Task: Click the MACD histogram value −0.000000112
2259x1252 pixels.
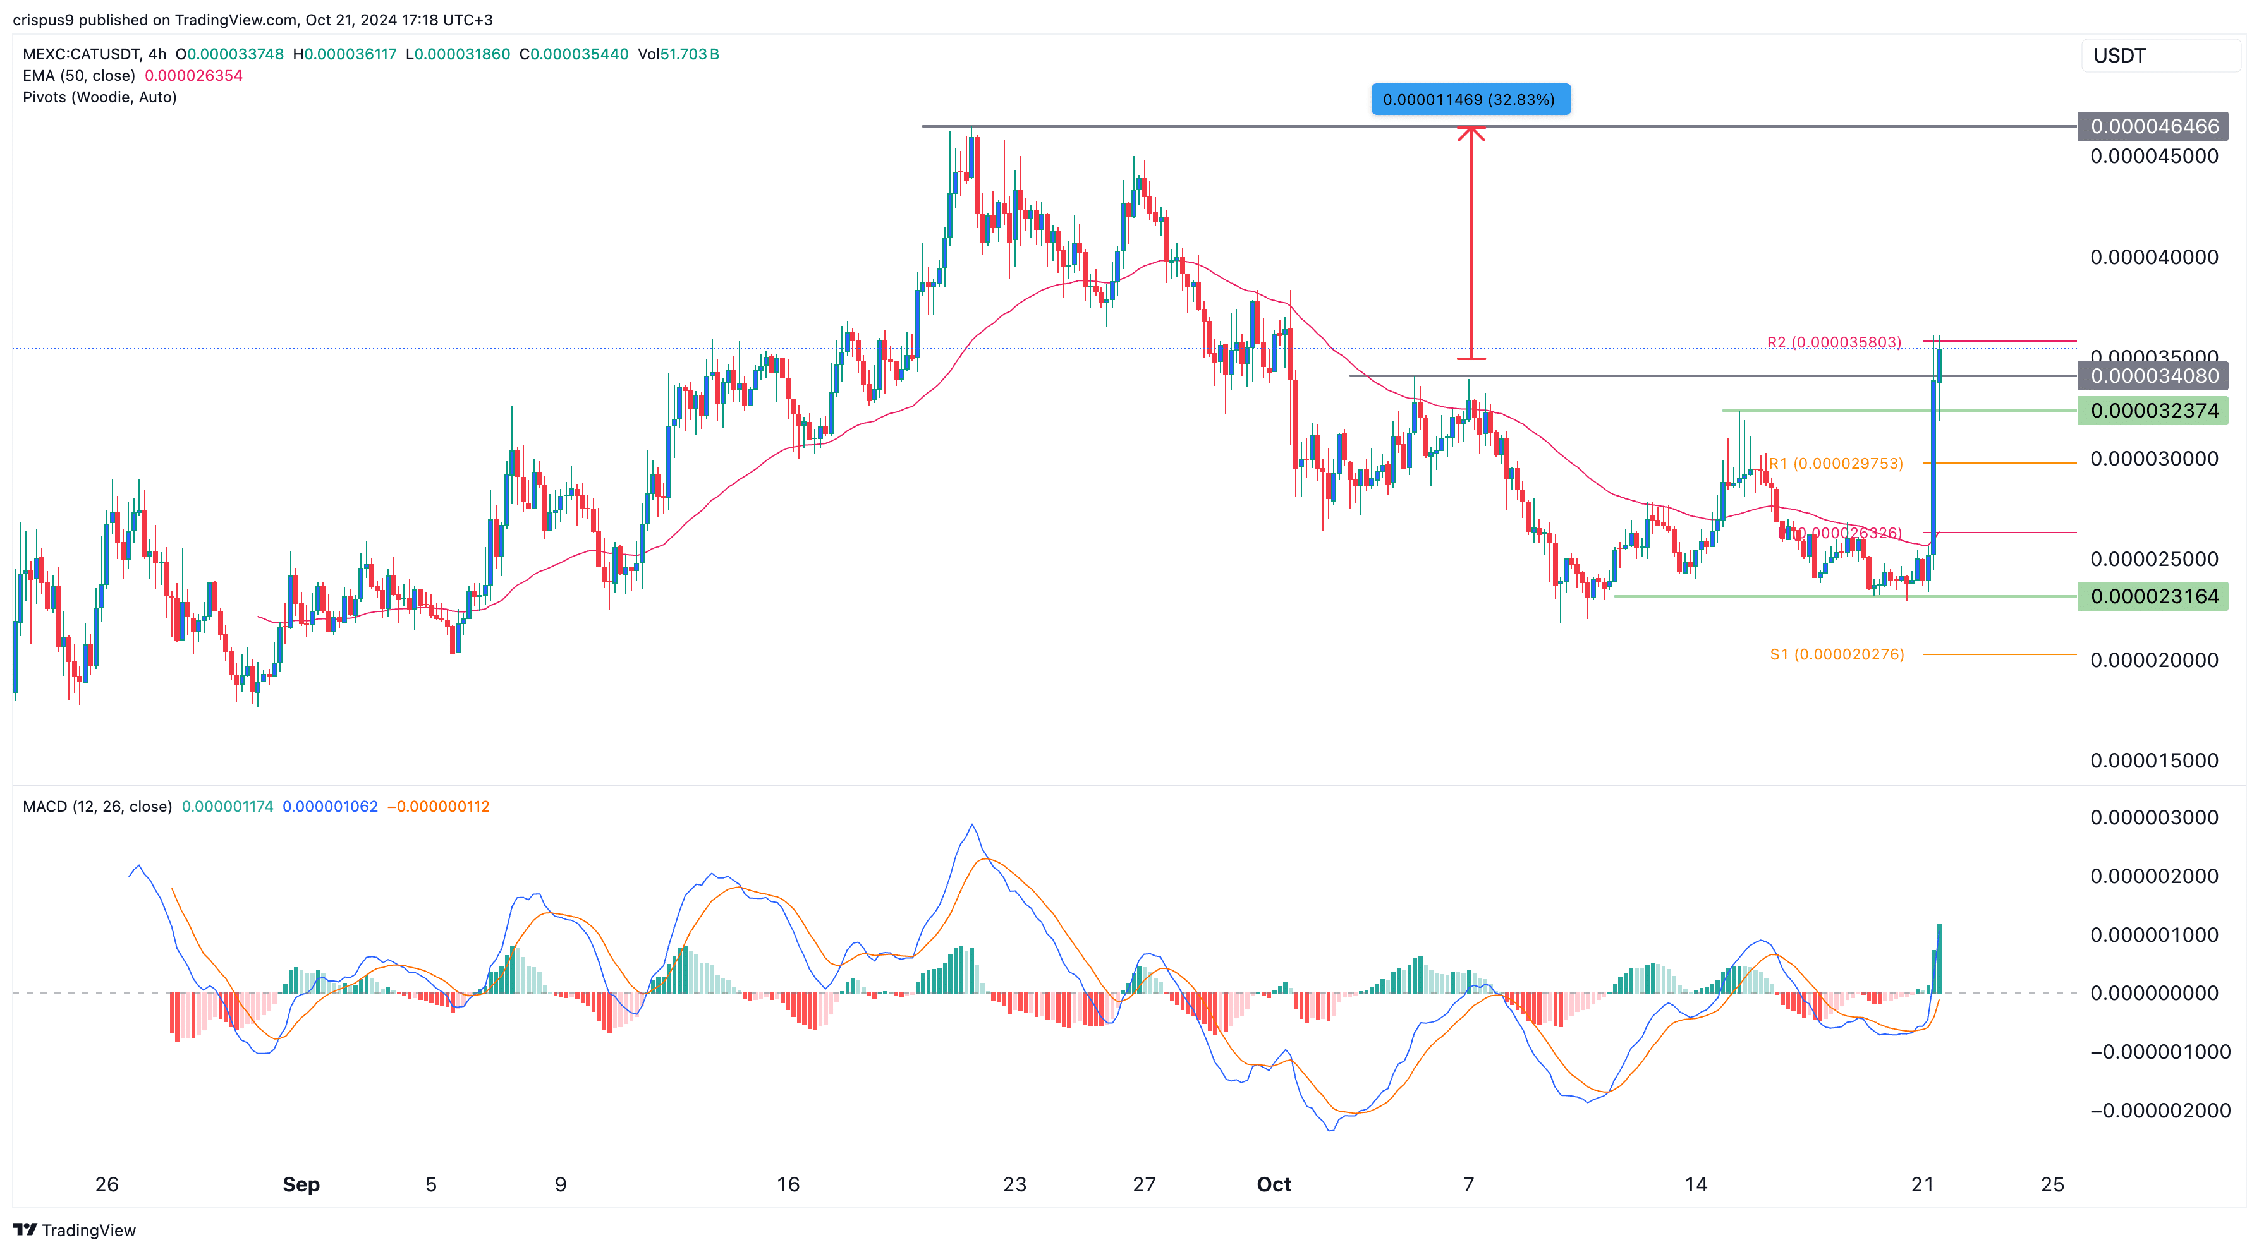Action: point(439,806)
